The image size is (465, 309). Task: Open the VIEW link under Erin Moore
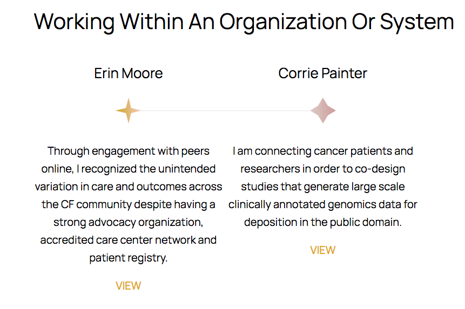tap(128, 286)
